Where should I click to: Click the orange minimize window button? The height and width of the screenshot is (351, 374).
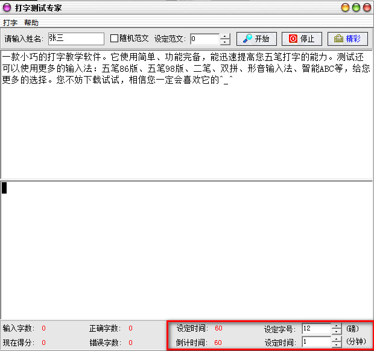pyautogui.click(x=345, y=7)
